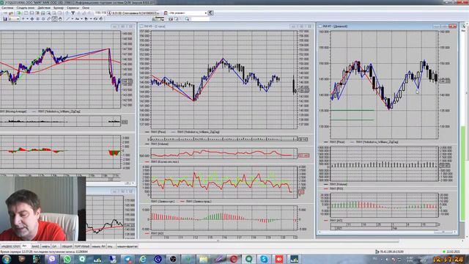Click the green document icon in top toolbar

click(19, 13)
